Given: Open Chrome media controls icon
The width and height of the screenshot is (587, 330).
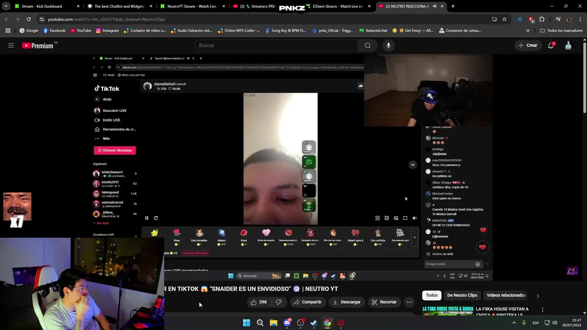Looking at the screenshot, I should [558, 19].
